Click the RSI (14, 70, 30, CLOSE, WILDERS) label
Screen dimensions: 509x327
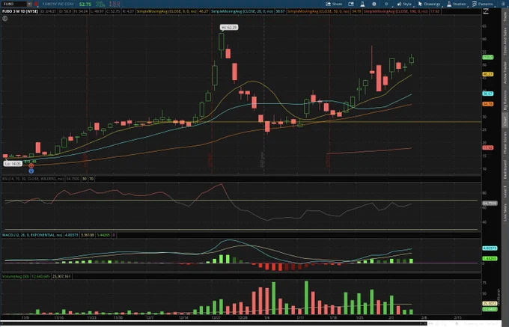click(33, 179)
